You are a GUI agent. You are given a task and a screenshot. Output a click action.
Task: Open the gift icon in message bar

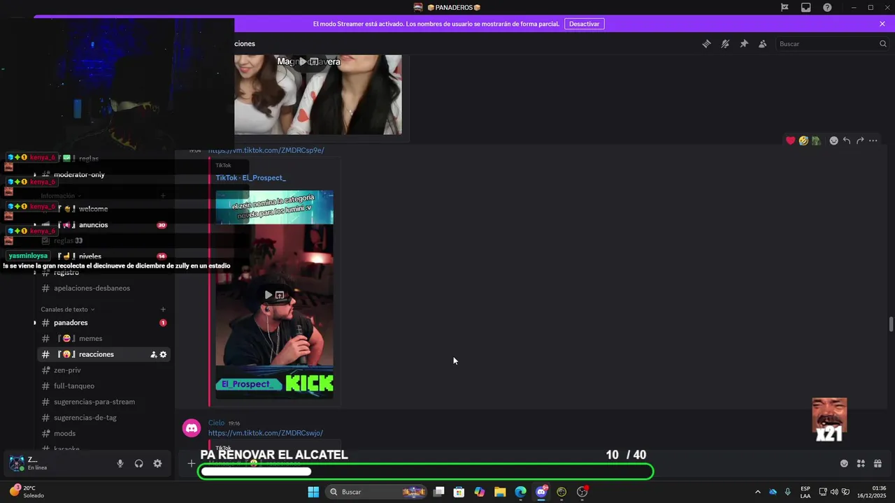point(878,463)
